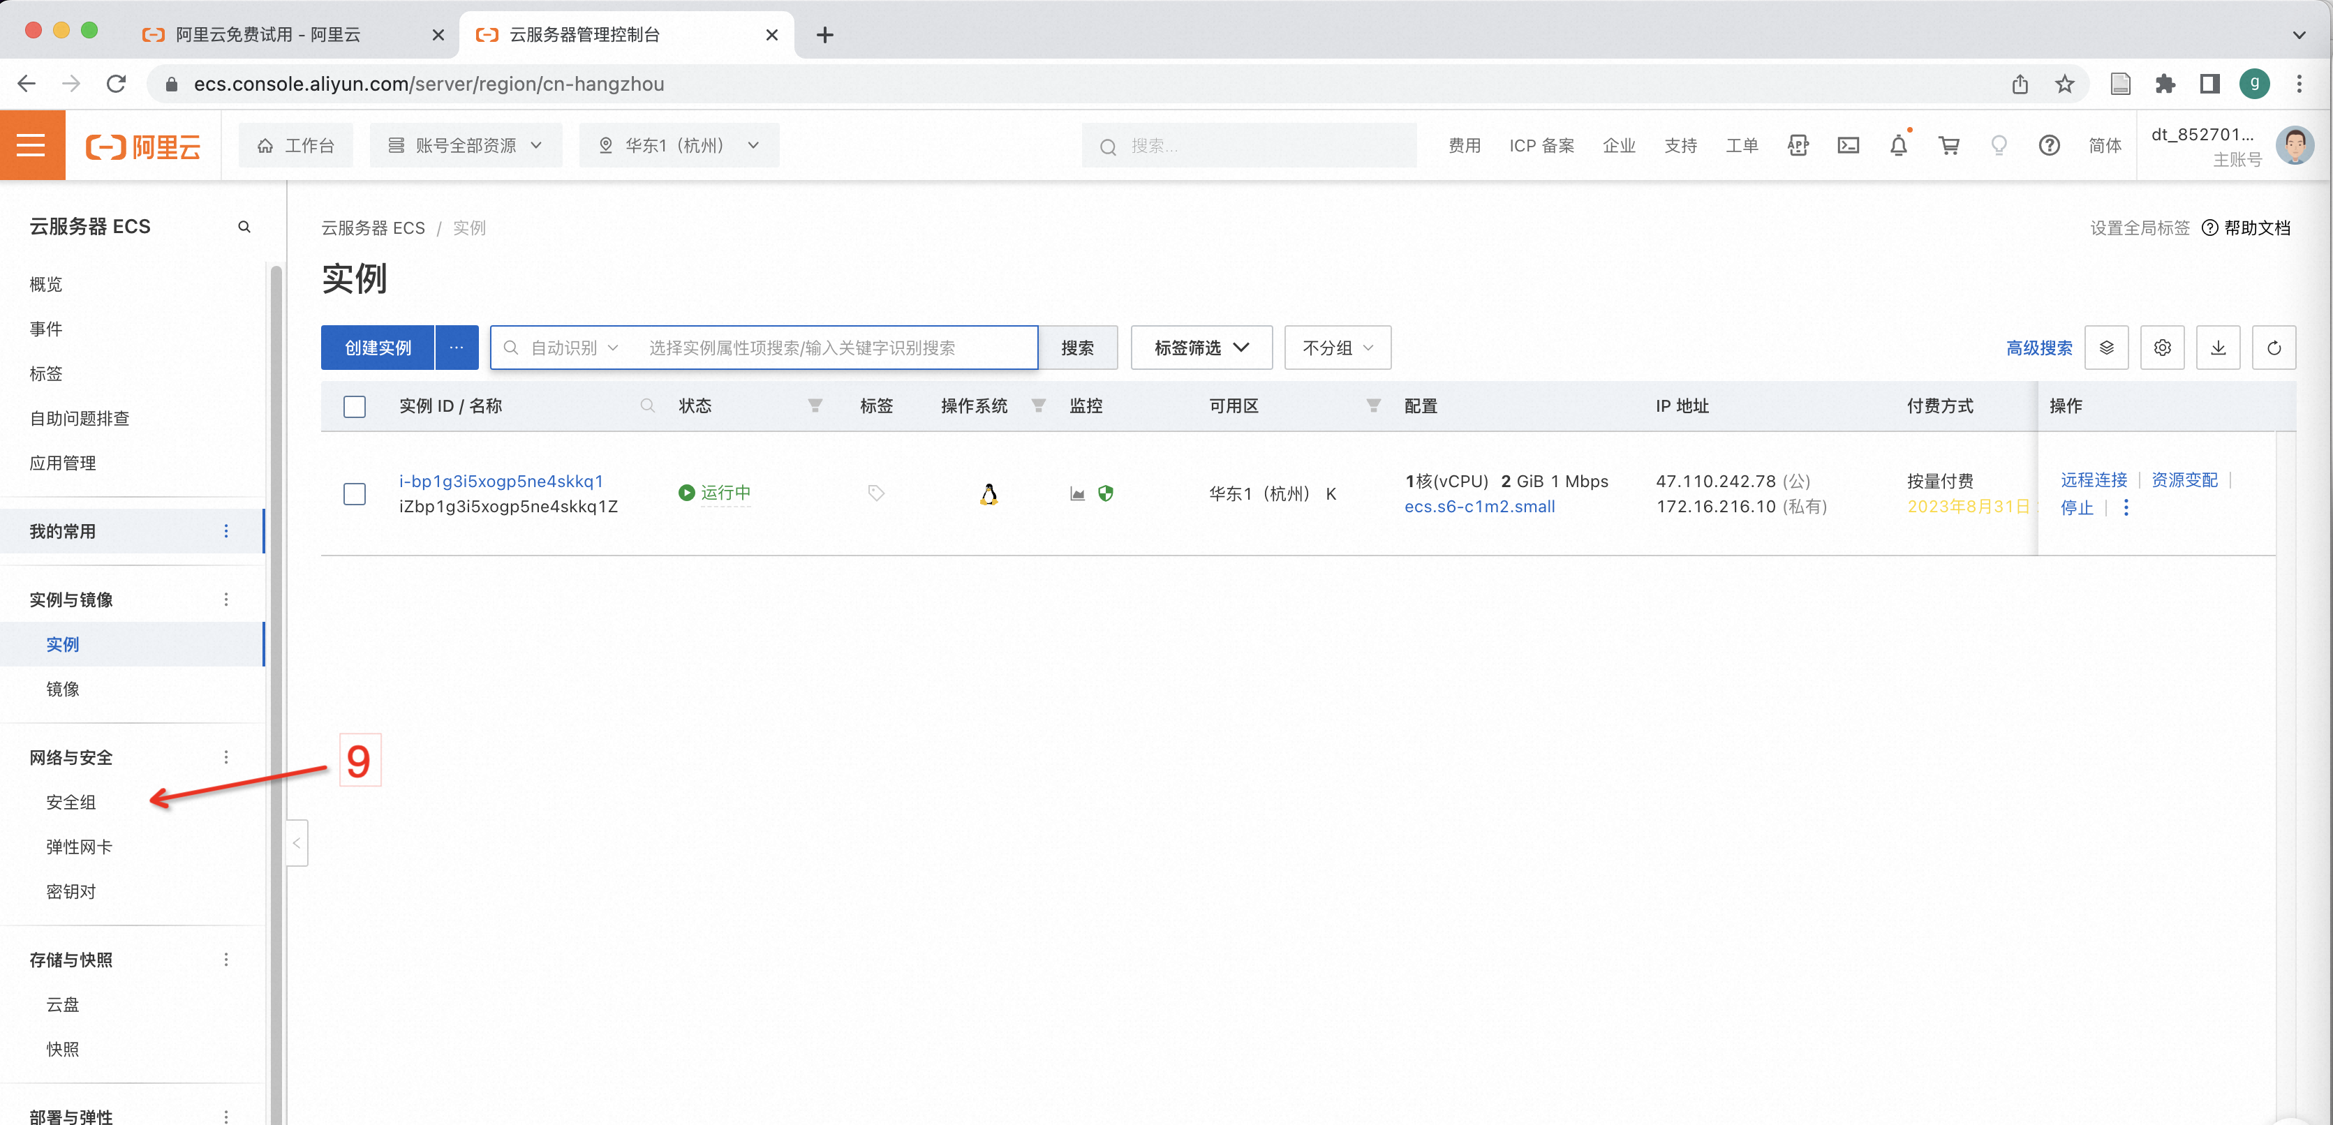Check the i-bp1g3i5xogp5ne4skkq1 instance checkbox
Image resolution: width=2333 pixels, height=1125 pixels.
[354, 493]
